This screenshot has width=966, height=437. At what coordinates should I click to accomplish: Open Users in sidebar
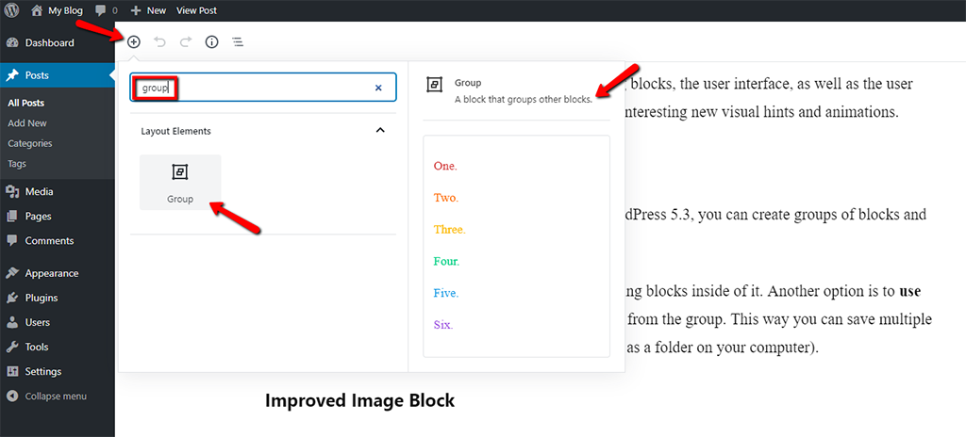(58, 322)
